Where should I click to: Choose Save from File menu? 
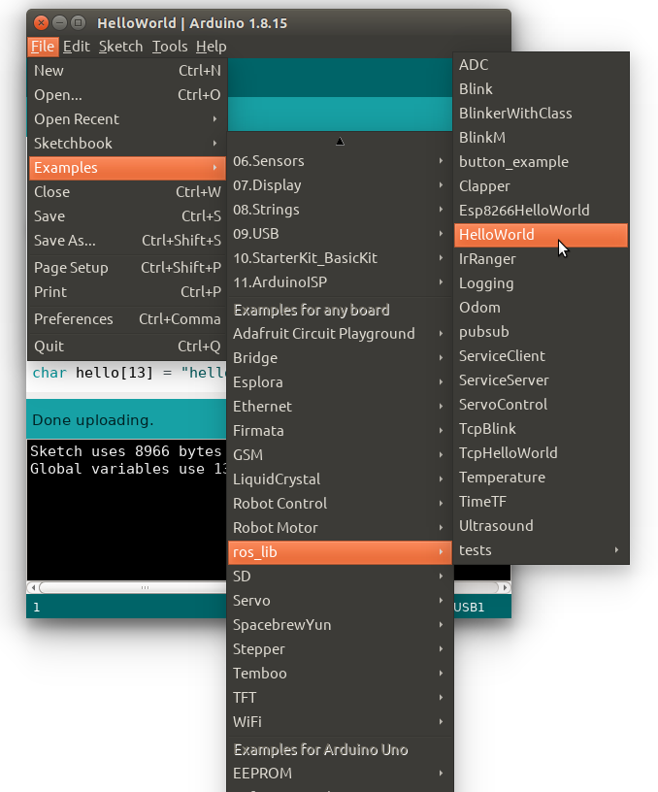(x=127, y=216)
